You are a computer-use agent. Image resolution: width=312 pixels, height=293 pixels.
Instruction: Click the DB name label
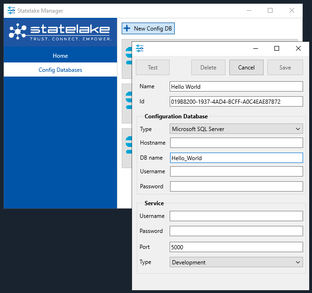(151, 158)
